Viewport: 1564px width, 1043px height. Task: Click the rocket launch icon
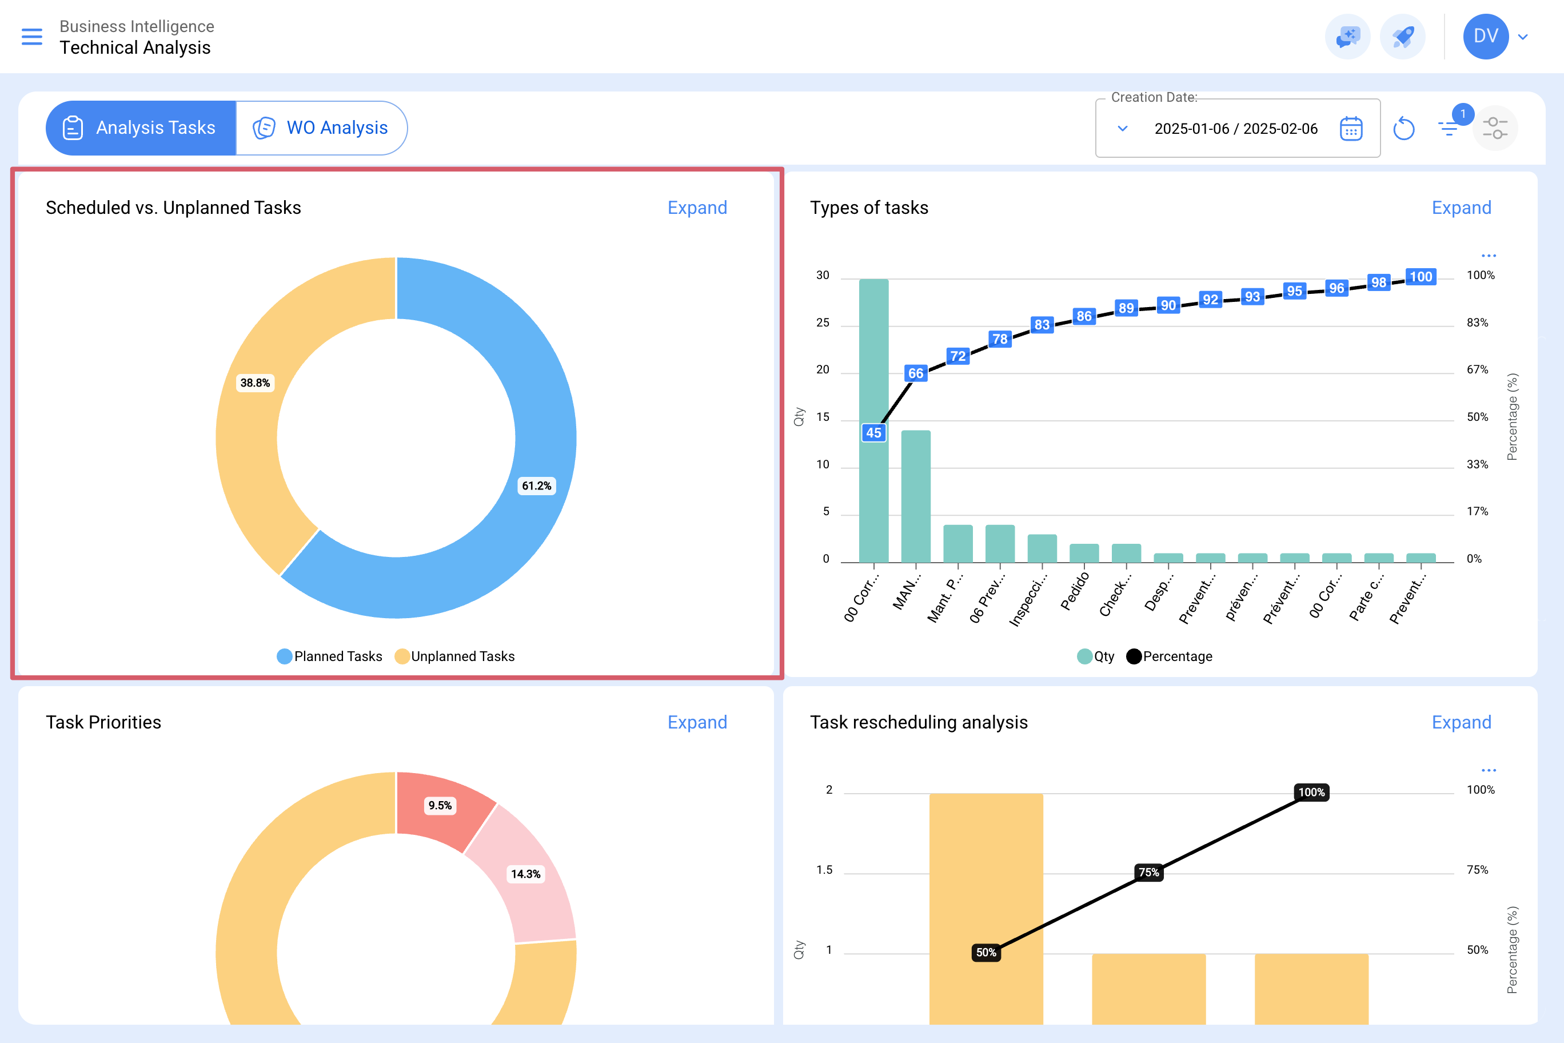[x=1402, y=37]
